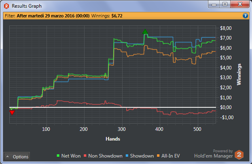Click the orange All-In EV legend swatch
This screenshot has height=164, width=252.
click(158, 156)
